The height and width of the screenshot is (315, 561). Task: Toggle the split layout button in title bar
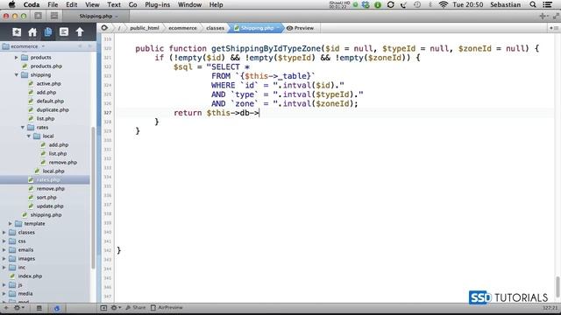(54, 16)
